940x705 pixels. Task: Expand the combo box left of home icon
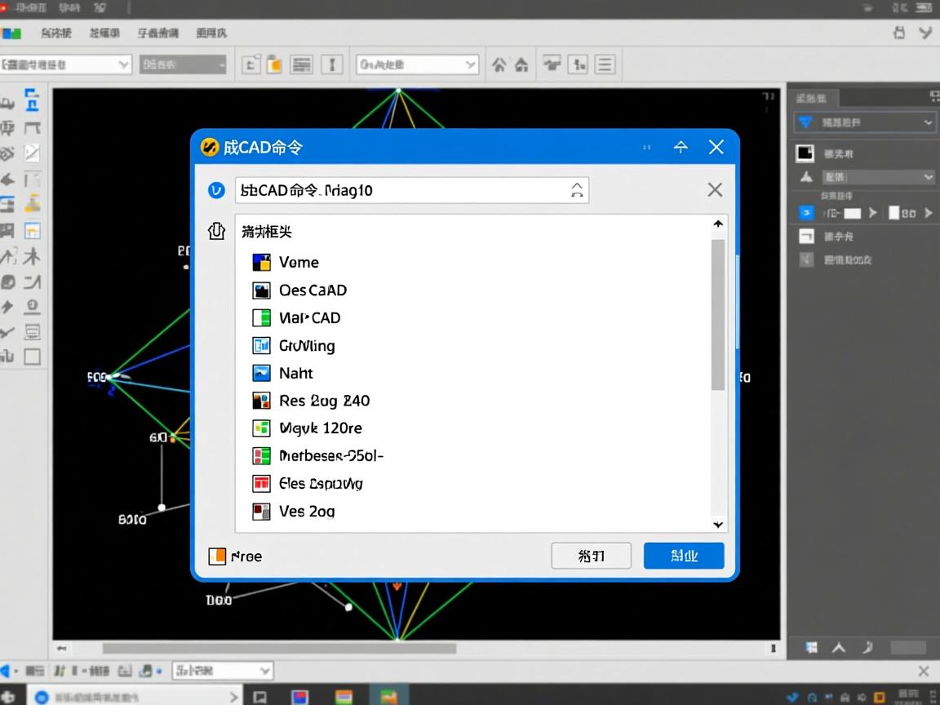417,64
